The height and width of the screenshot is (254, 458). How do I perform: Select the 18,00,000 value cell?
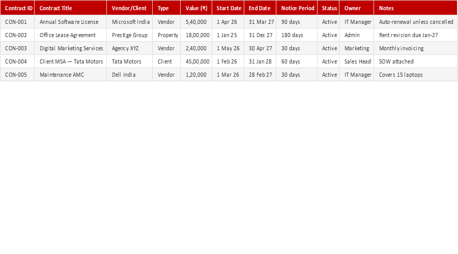(x=196, y=35)
